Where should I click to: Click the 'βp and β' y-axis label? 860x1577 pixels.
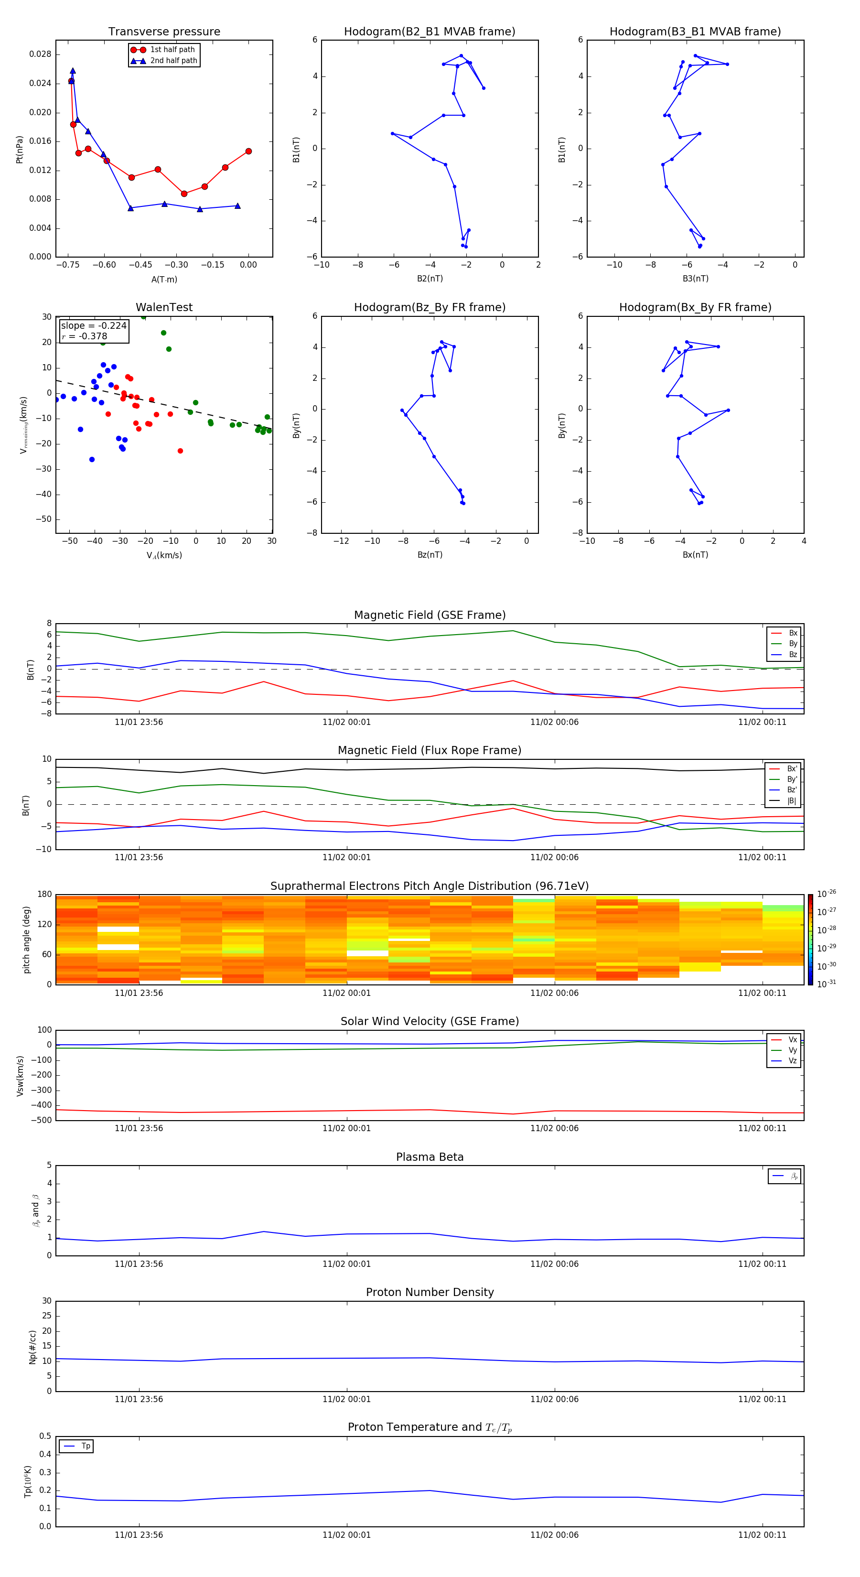point(35,1210)
